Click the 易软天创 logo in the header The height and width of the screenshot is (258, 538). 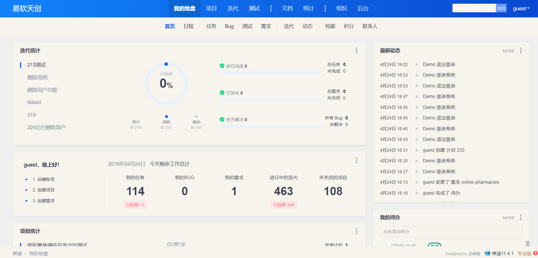tap(27, 9)
